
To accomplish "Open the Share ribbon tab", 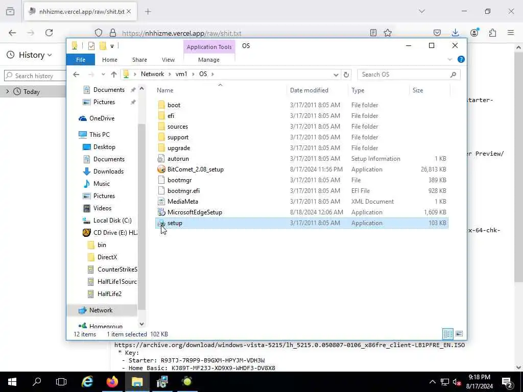I will point(139,60).
